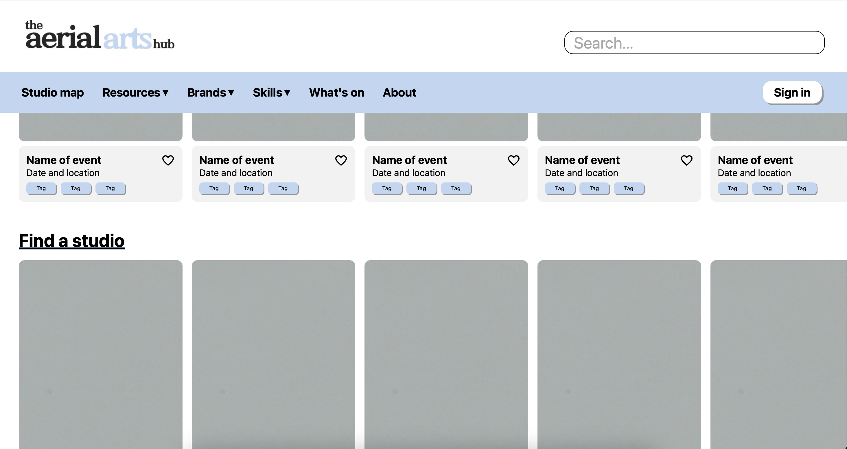Click fourth event's Date and location text

tap(582, 173)
